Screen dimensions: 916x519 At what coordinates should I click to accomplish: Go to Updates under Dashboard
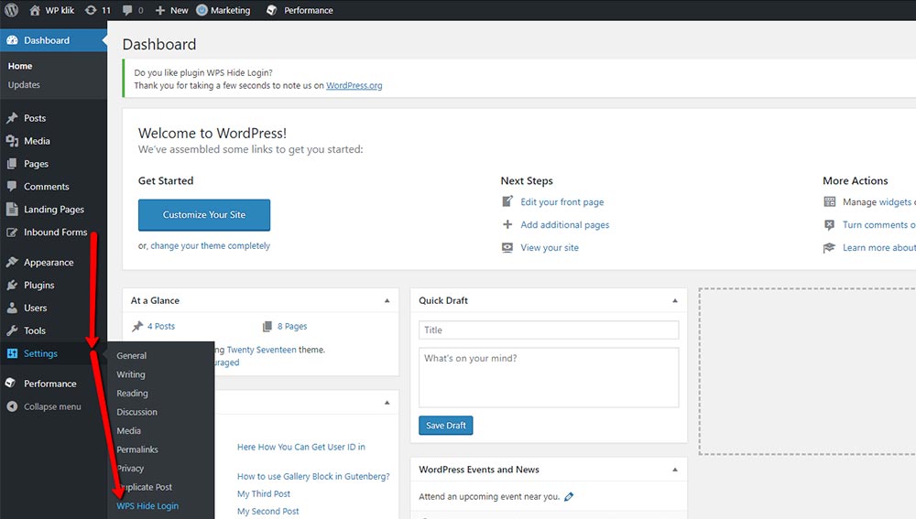pos(24,84)
